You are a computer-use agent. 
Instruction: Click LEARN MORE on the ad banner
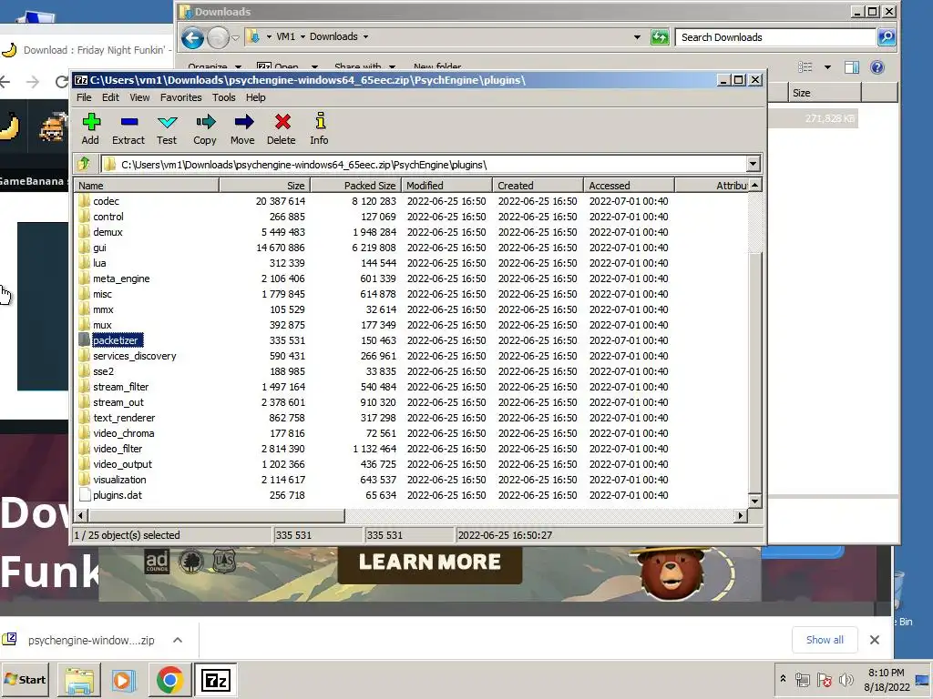(x=430, y=562)
